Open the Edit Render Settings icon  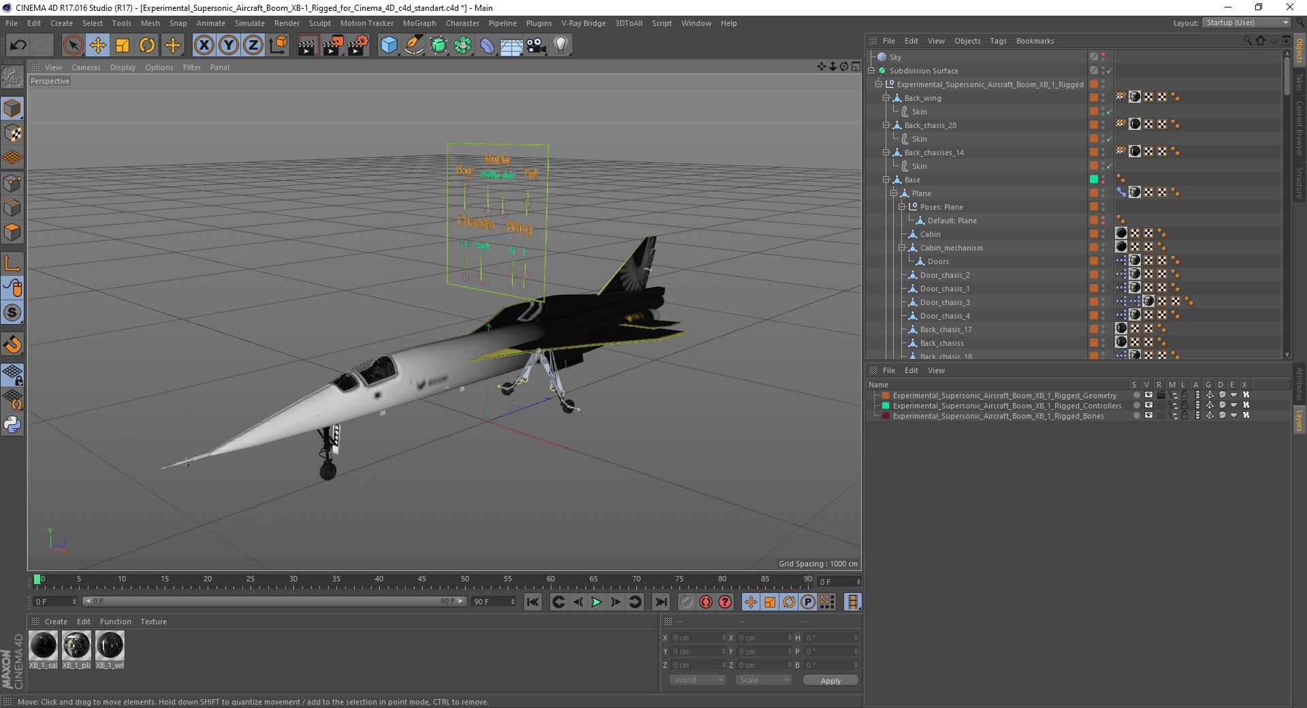pos(358,46)
